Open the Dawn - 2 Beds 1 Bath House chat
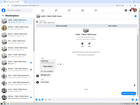This screenshot has width=140, height=105. 17,56
